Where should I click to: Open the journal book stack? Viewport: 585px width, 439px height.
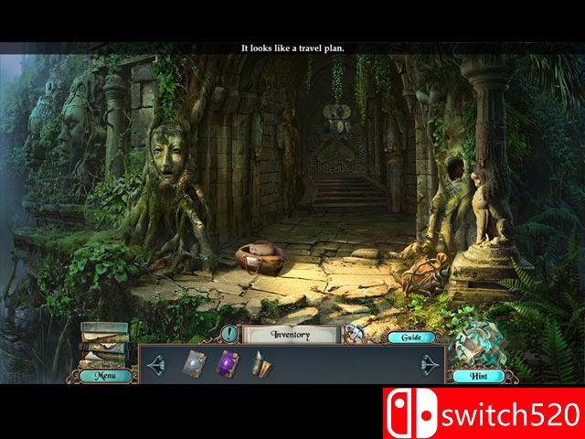click(x=102, y=343)
